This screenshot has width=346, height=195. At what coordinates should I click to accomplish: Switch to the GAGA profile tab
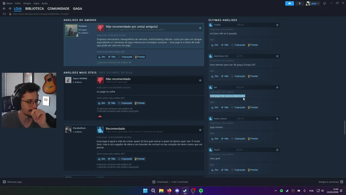[77, 9]
